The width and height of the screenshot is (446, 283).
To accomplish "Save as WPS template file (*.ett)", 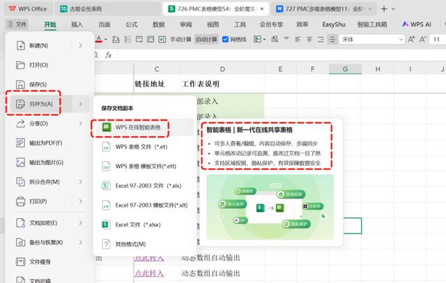I will click(145, 167).
